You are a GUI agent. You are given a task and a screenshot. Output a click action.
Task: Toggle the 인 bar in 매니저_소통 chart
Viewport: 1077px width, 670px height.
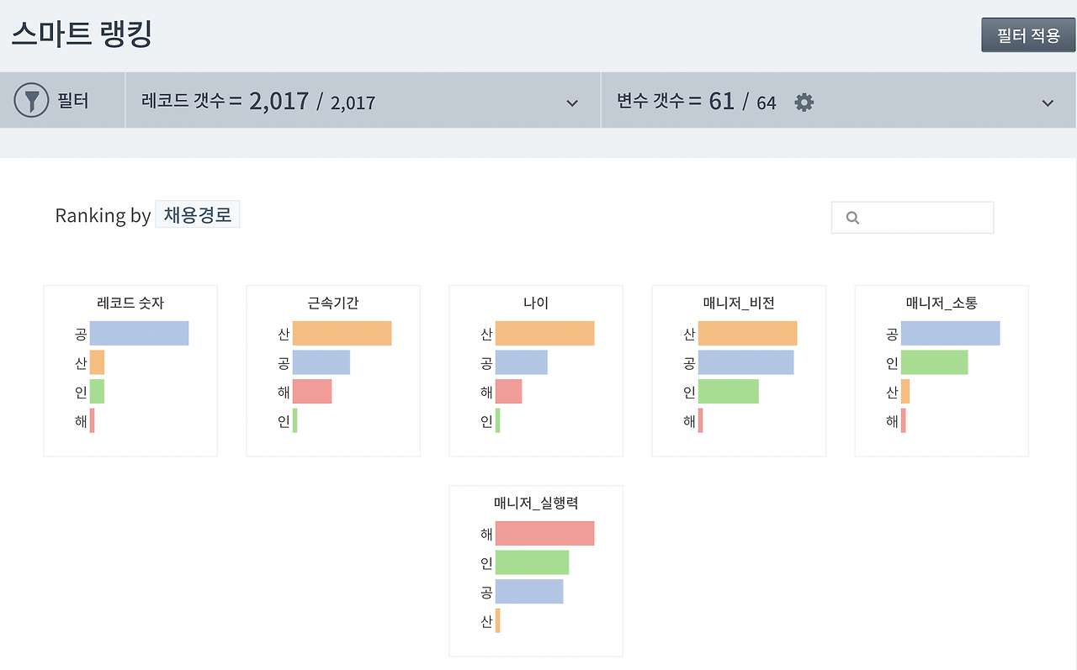[x=934, y=362]
